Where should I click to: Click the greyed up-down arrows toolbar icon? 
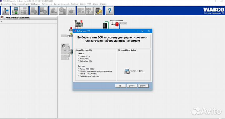pyautogui.click(x=81, y=11)
